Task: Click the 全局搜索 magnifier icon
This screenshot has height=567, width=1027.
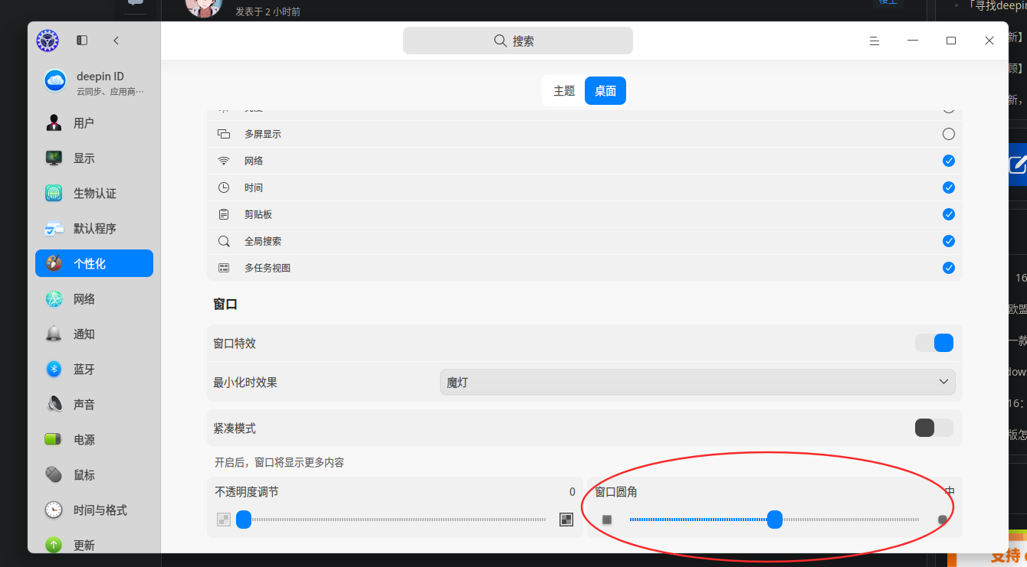Action: pos(224,241)
